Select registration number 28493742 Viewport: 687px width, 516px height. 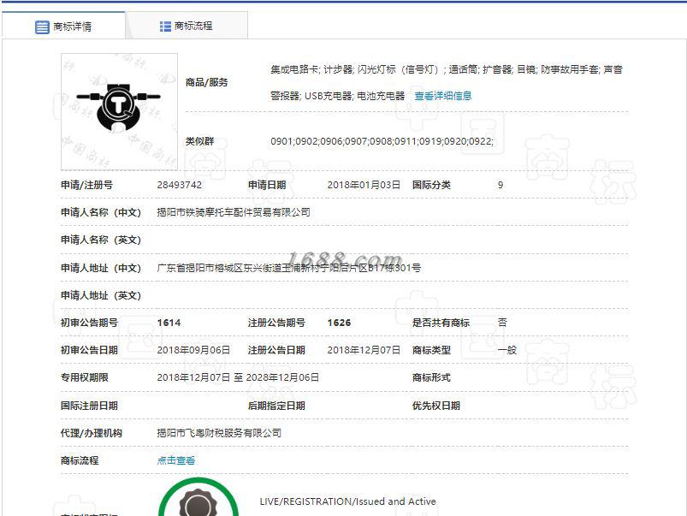pyautogui.click(x=179, y=185)
